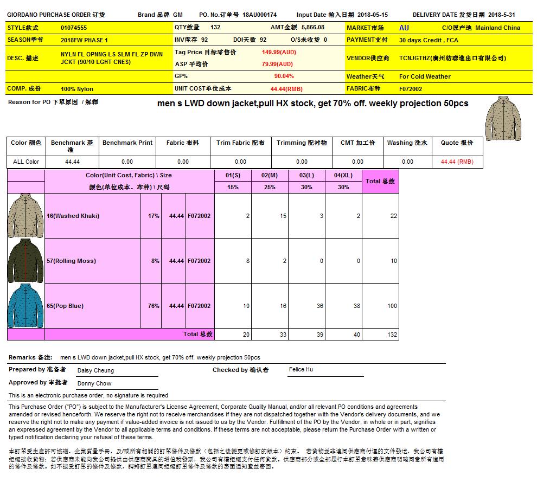Select the GP% 90.04% value
This screenshot has width=537, height=482.
tap(284, 76)
